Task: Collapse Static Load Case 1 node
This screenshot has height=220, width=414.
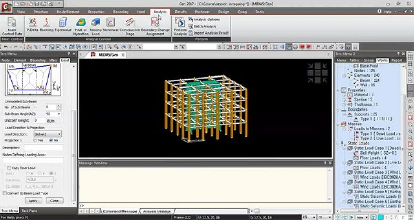Action: (x=344, y=148)
